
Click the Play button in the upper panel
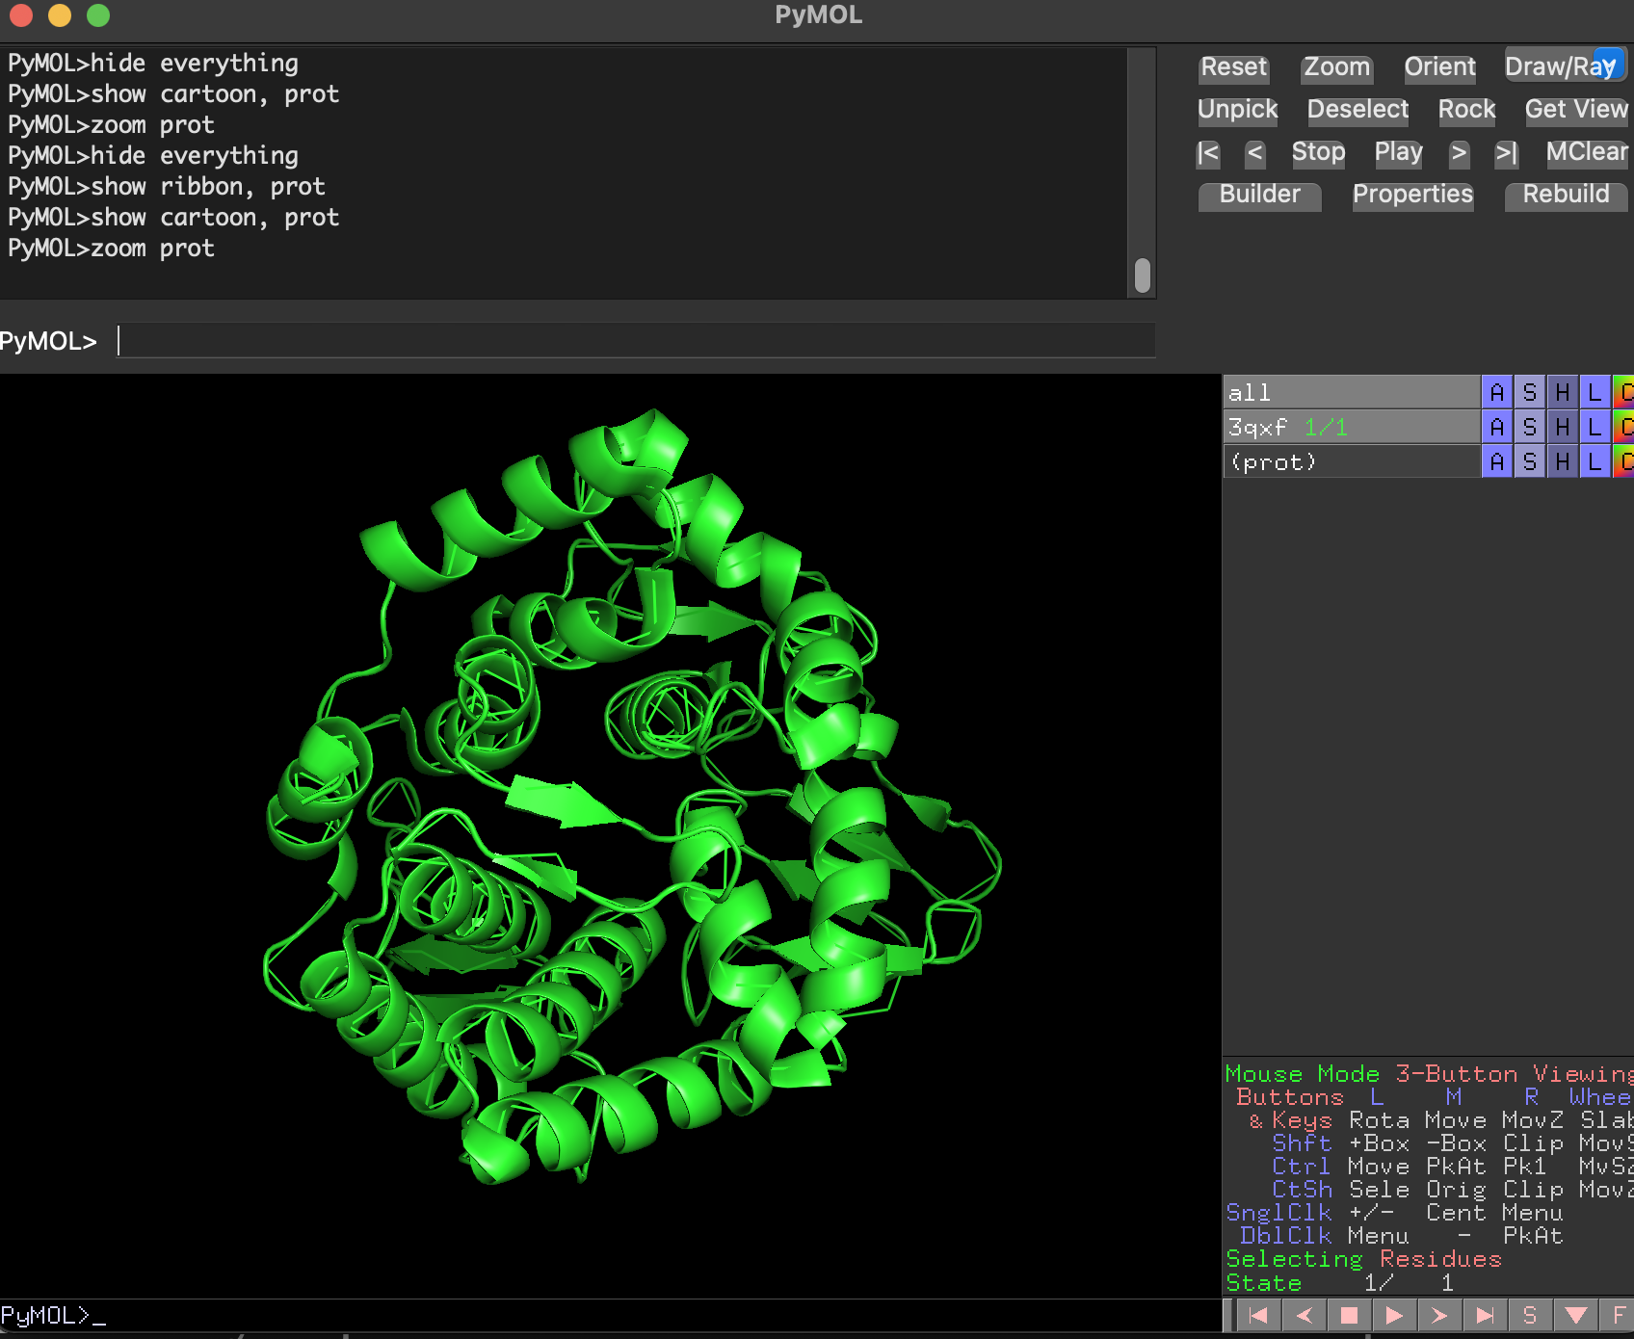click(1398, 152)
